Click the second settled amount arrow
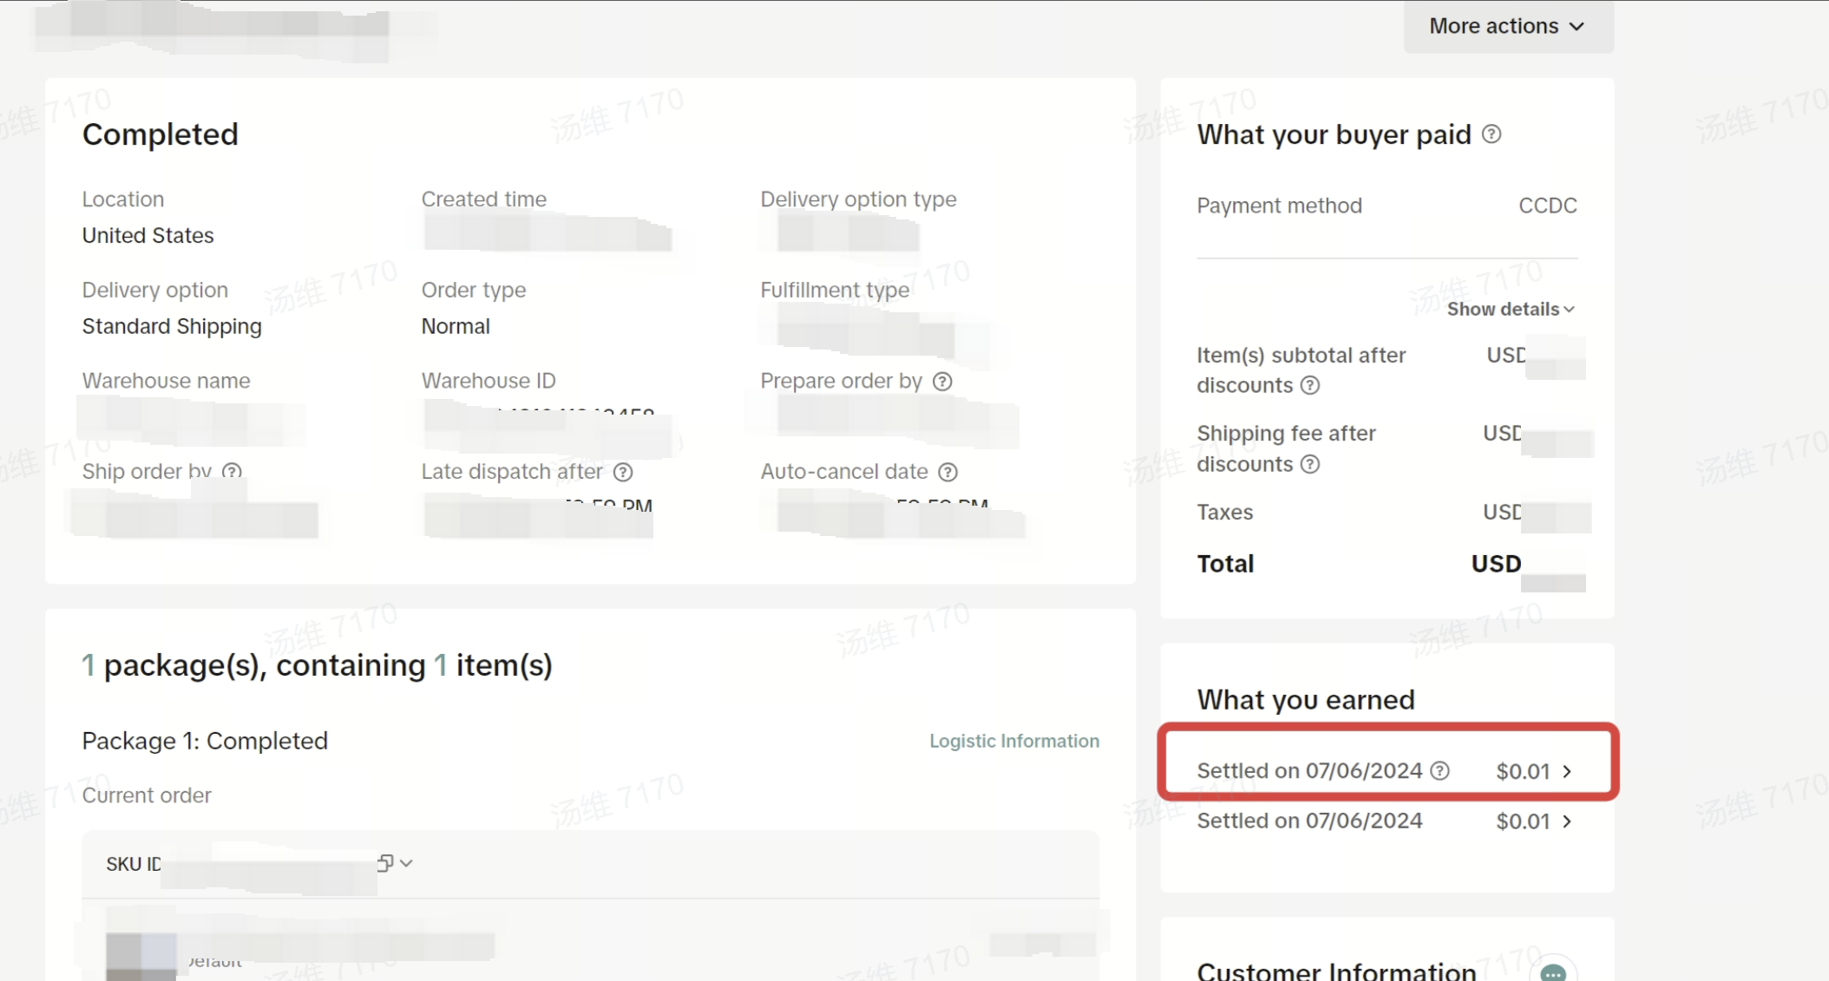Screen dimensions: 1829x981 pyautogui.click(x=1570, y=821)
